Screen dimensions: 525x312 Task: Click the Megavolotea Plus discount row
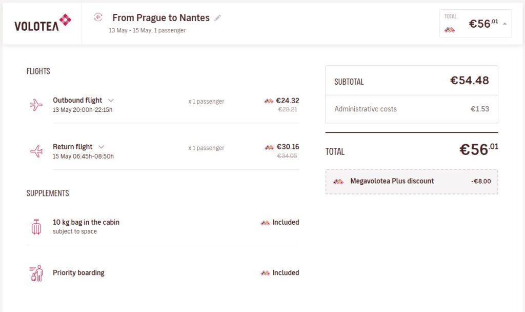412,181
